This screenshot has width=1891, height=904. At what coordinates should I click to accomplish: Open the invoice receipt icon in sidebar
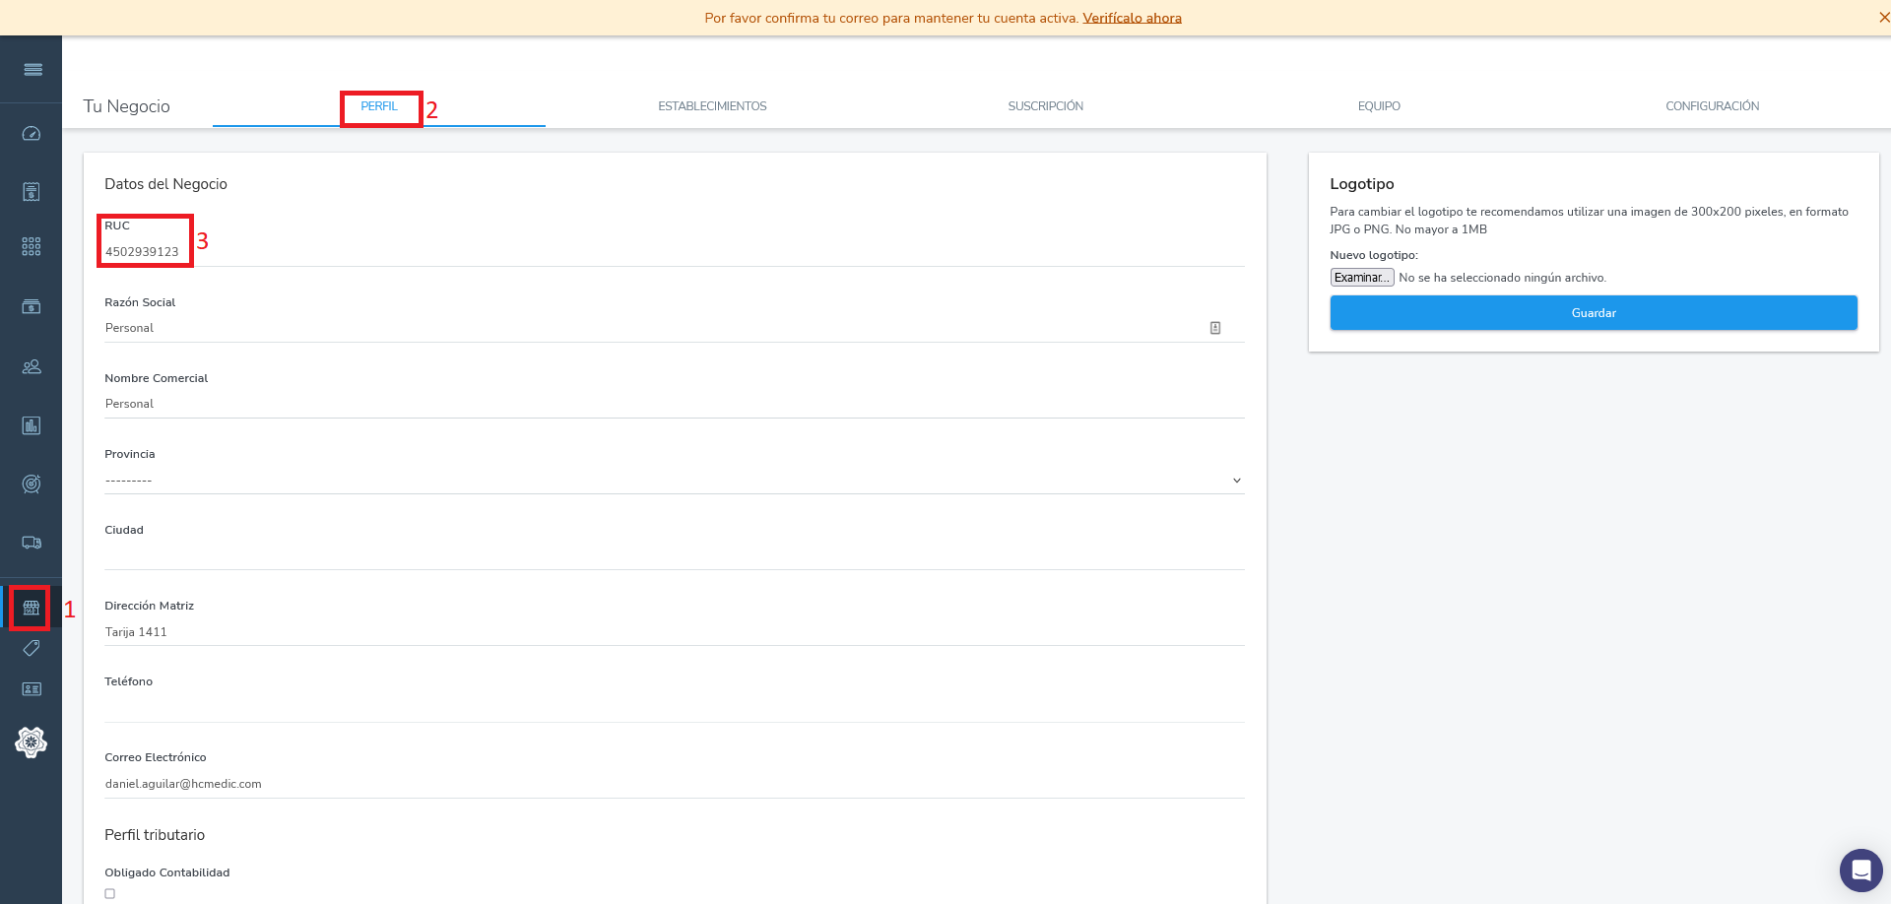(32, 191)
